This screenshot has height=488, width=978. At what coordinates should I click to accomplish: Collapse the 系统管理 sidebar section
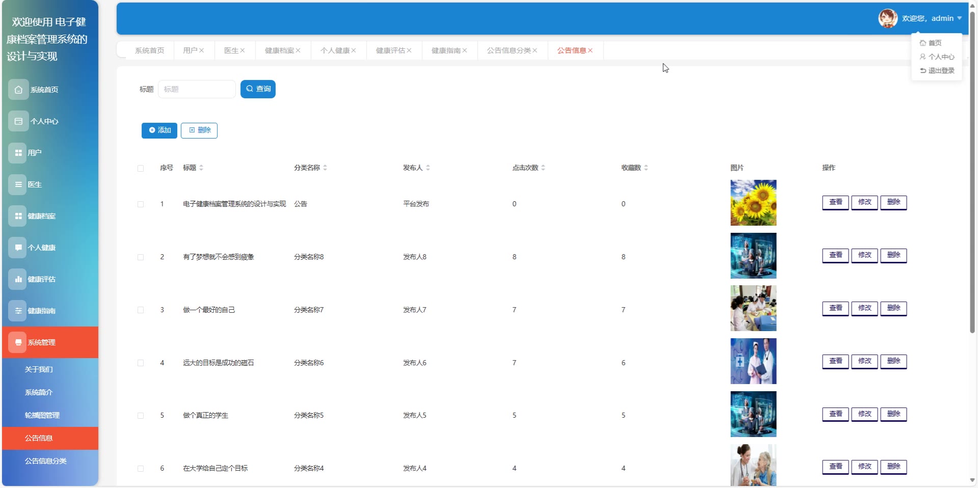point(50,342)
